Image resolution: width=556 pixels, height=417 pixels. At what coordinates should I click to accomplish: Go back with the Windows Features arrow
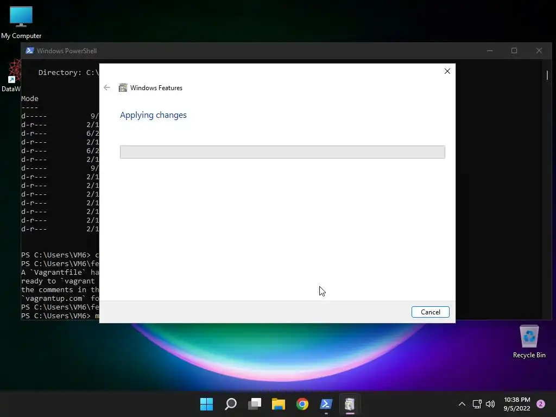[x=107, y=87]
